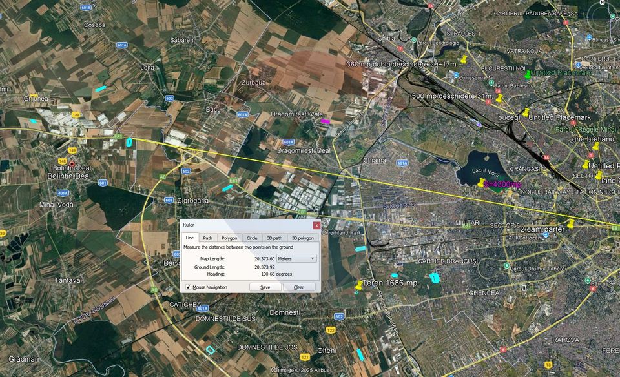Save the current ruler measurement
This screenshot has width=620, height=377.
[265, 287]
